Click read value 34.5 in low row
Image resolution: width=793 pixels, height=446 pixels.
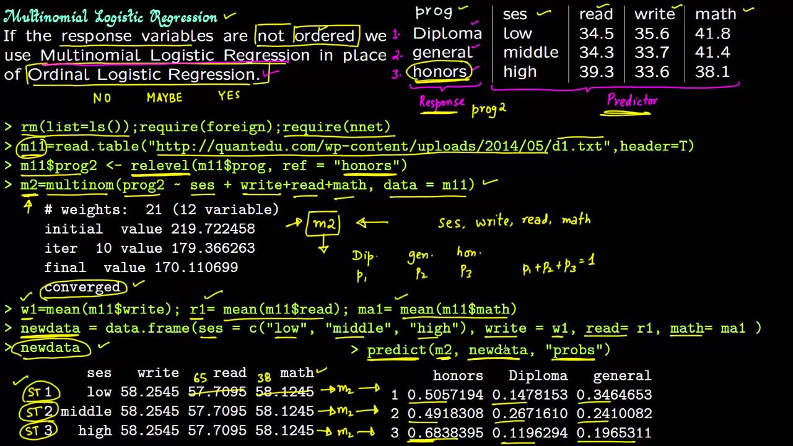pos(596,33)
